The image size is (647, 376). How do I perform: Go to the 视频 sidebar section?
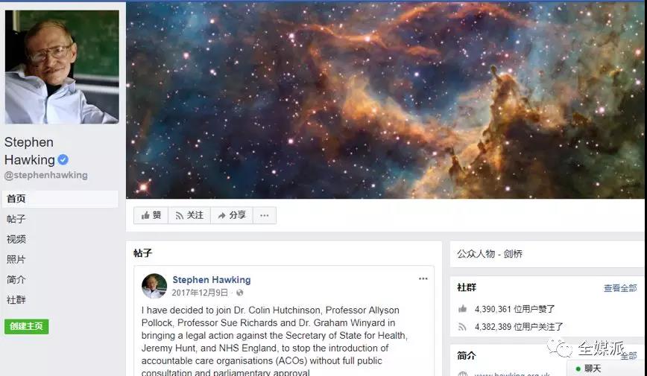(16, 239)
